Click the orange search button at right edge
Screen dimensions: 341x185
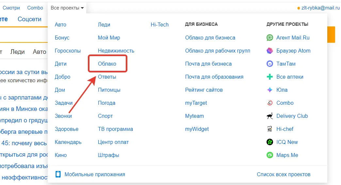coord(331,35)
